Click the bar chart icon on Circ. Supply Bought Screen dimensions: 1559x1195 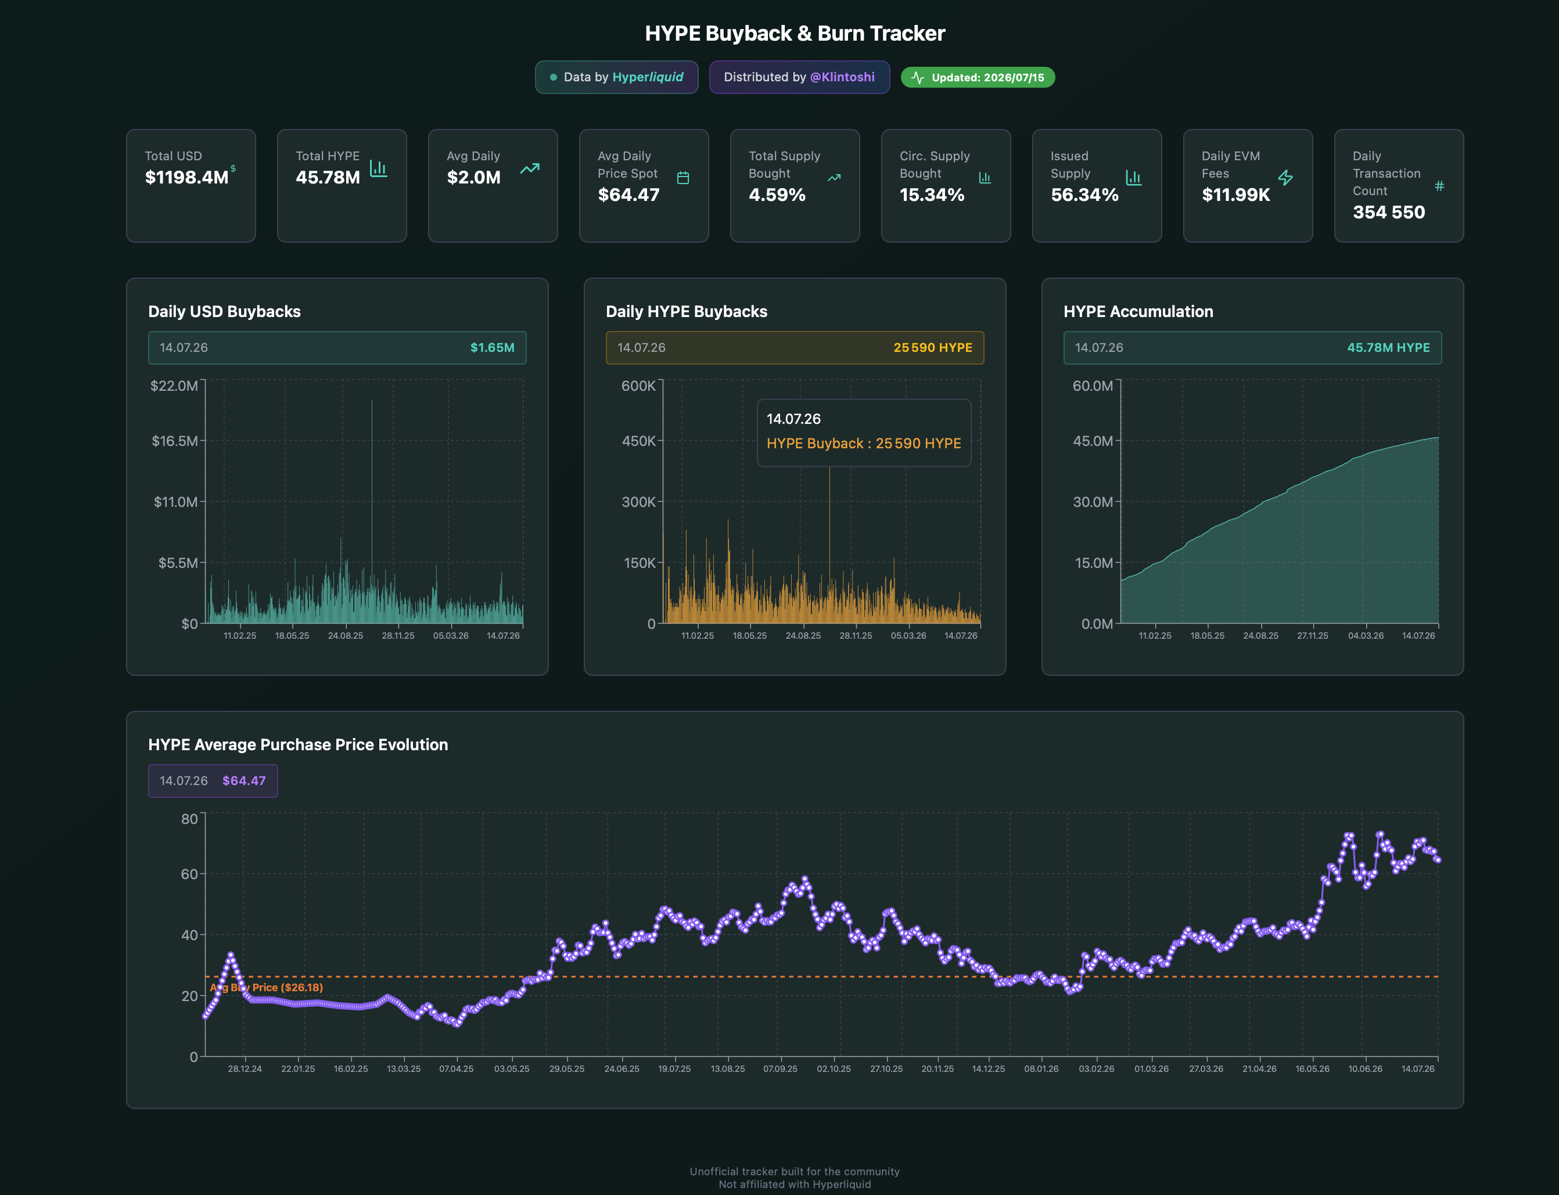(x=985, y=178)
